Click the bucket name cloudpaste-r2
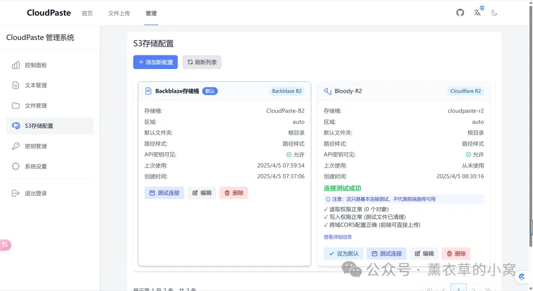The image size is (533, 291). [466, 110]
